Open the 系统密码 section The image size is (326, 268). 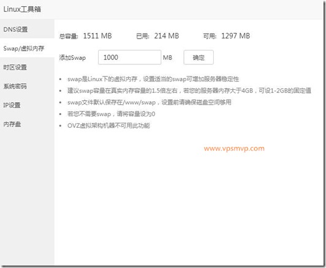point(27,86)
